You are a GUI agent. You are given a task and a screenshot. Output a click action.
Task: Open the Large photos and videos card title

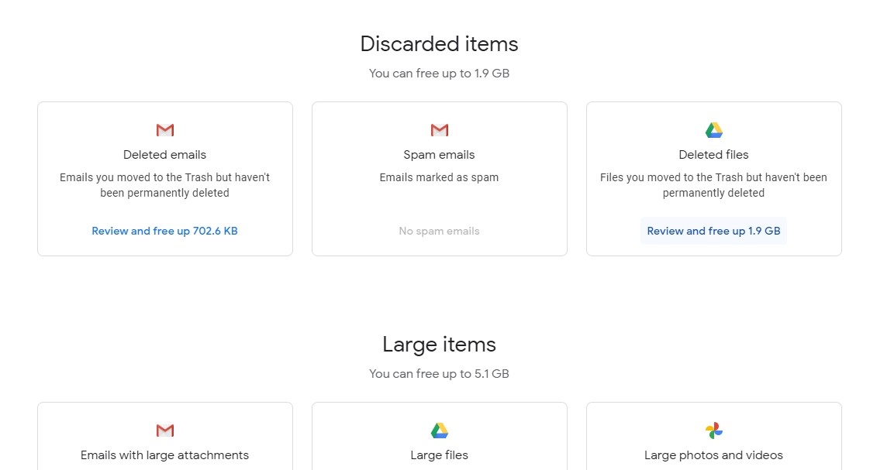pyautogui.click(x=713, y=455)
